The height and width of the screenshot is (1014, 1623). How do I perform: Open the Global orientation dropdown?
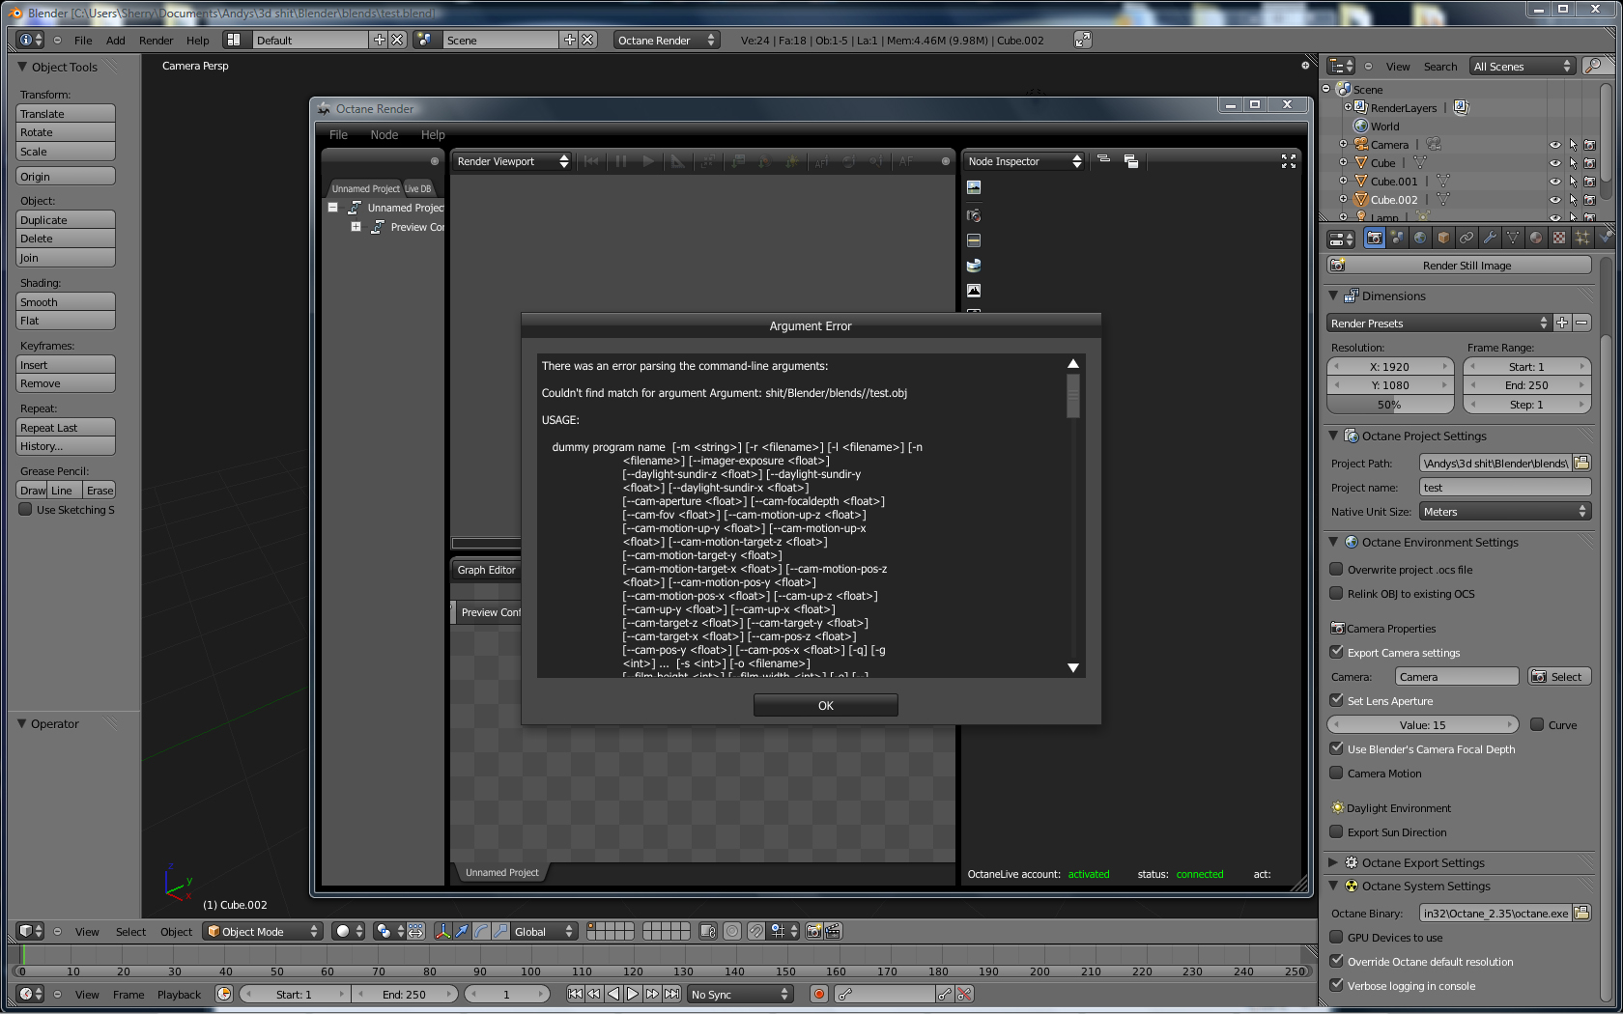[x=544, y=931]
